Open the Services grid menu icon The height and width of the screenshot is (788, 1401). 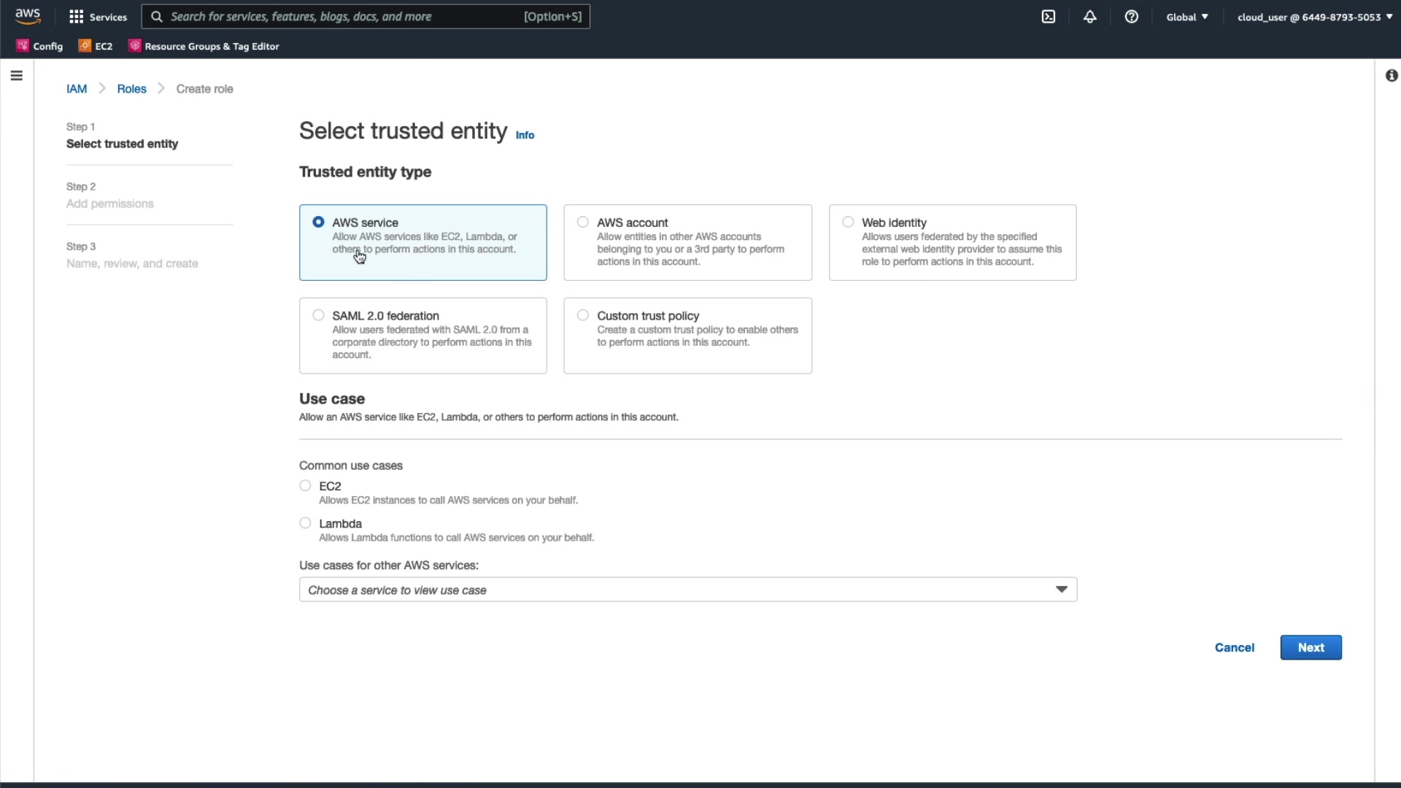76,17
